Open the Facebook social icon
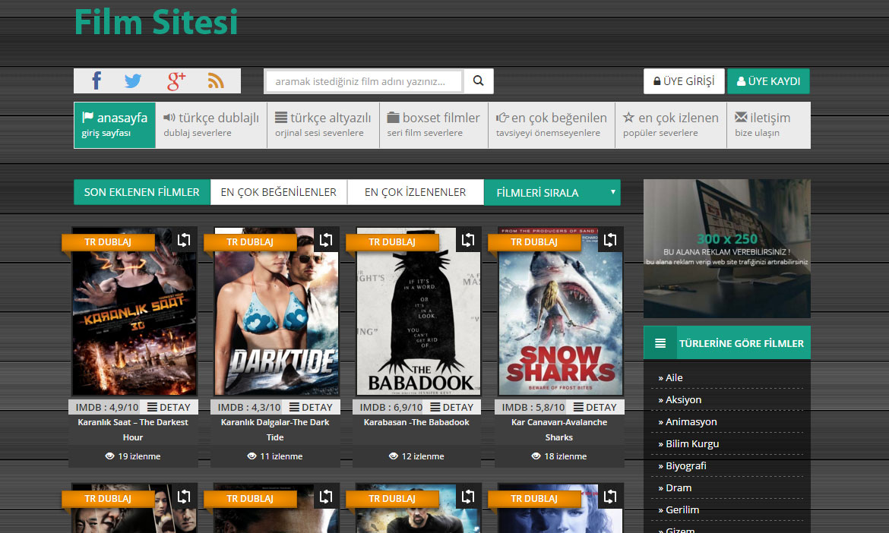The width and height of the screenshot is (889, 533). [97, 81]
